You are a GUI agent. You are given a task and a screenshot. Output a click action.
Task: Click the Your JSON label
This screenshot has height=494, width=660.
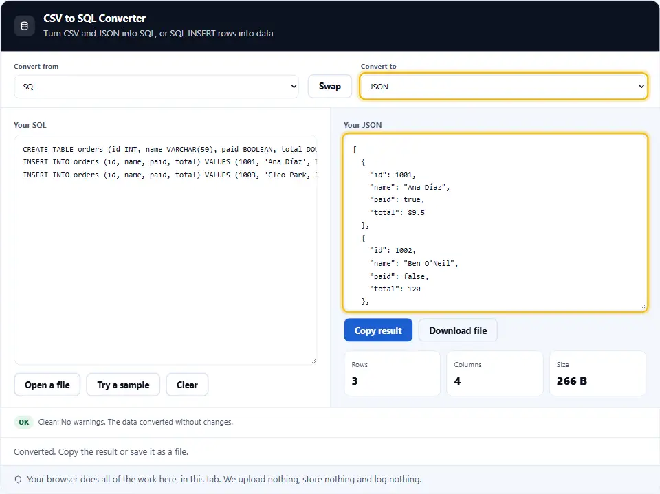click(x=362, y=125)
